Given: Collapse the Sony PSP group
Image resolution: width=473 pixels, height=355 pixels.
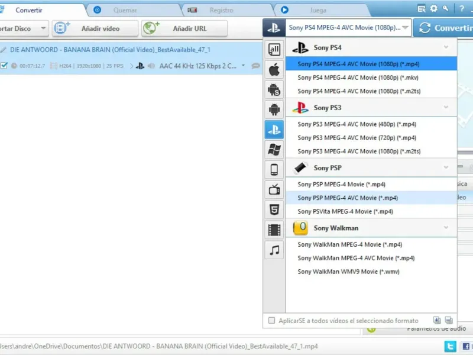Looking at the screenshot, I should pos(446,167).
